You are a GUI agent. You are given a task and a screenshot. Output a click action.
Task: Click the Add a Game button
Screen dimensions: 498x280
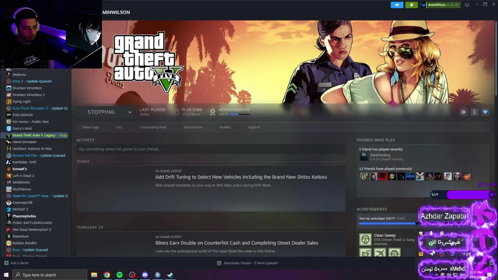16,263
